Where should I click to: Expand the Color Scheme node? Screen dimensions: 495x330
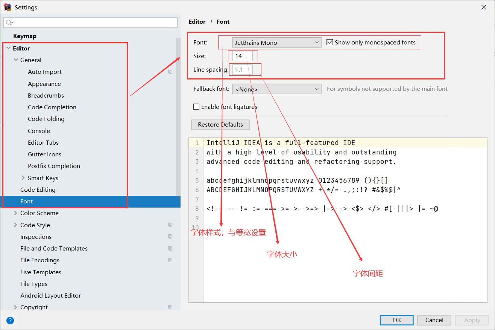pyautogui.click(x=15, y=213)
